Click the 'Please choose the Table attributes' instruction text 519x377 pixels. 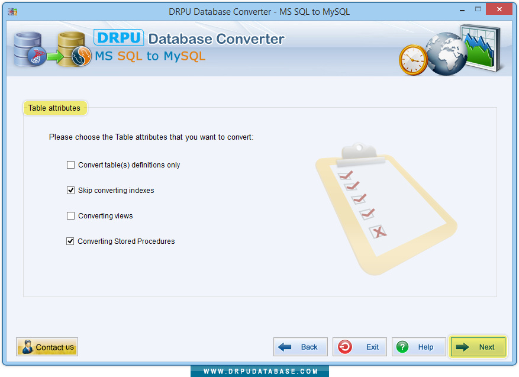[151, 137]
